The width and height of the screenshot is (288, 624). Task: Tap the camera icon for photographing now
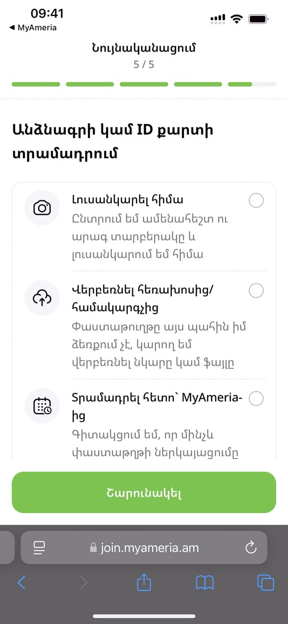click(42, 208)
